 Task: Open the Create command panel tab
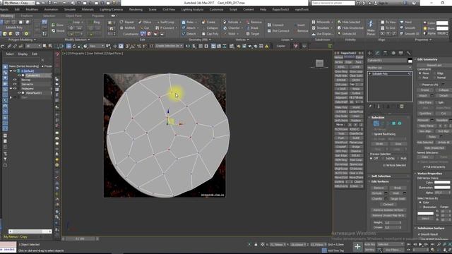[x=370, y=53]
